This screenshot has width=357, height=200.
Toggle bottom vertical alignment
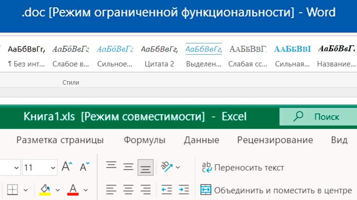(x=145, y=167)
